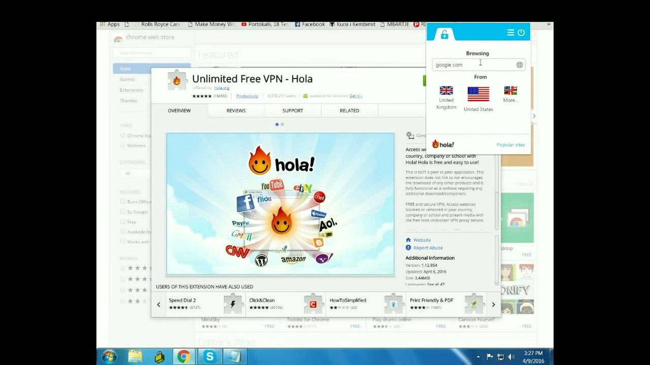Click the Chrome taskbar icon

point(184,357)
